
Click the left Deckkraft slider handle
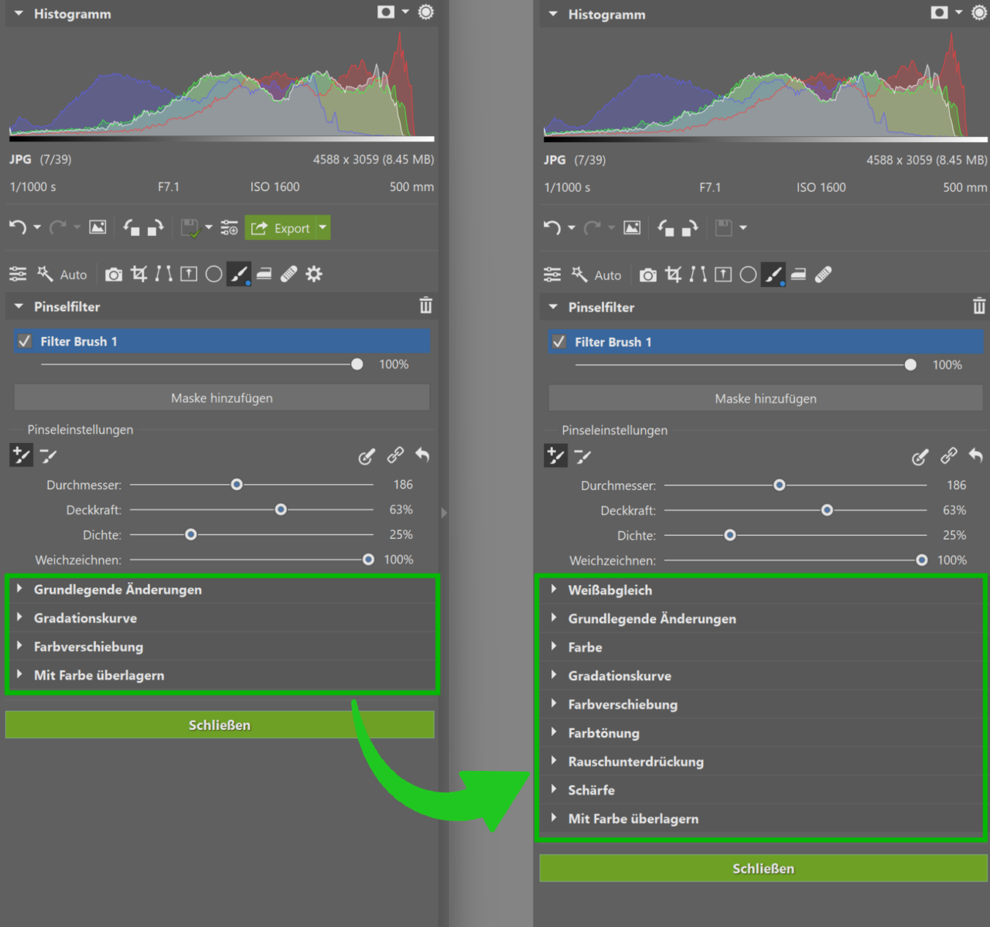tap(281, 510)
